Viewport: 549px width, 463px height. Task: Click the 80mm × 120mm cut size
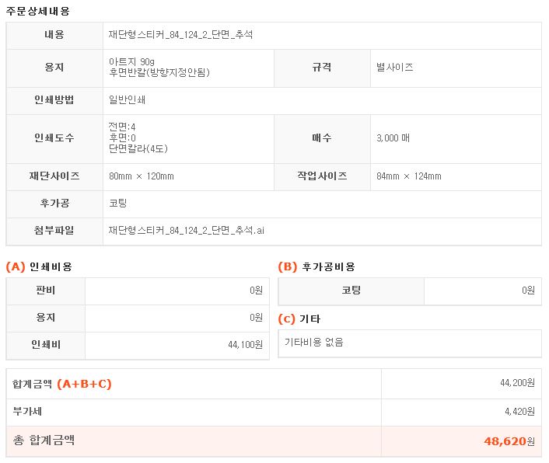[142, 176]
